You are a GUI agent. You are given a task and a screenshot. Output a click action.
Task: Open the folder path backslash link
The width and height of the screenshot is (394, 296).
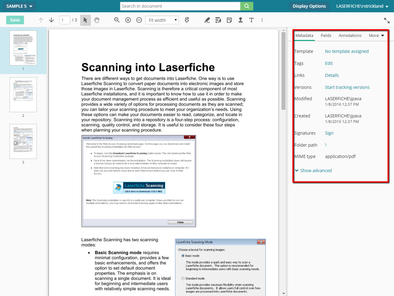point(326,145)
